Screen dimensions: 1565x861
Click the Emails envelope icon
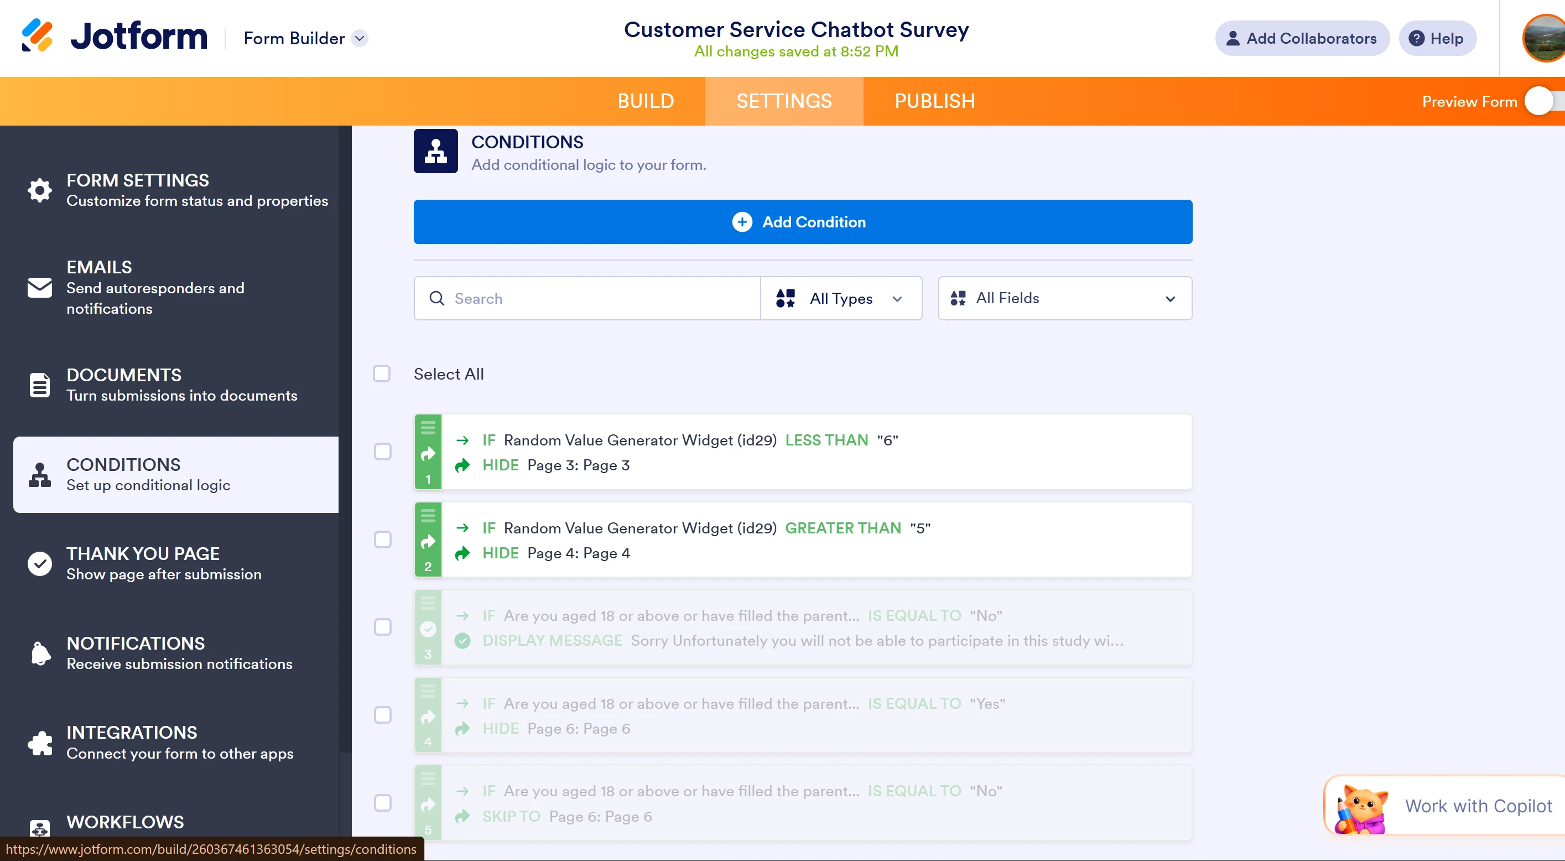[x=39, y=287]
